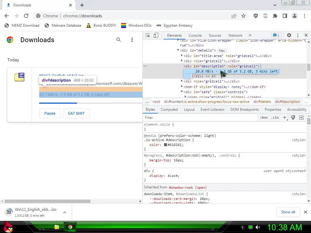Open the Bonzi BUDDY! bookmark
The height and width of the screenshot is (233, 311).
click(x=101, y=25)
